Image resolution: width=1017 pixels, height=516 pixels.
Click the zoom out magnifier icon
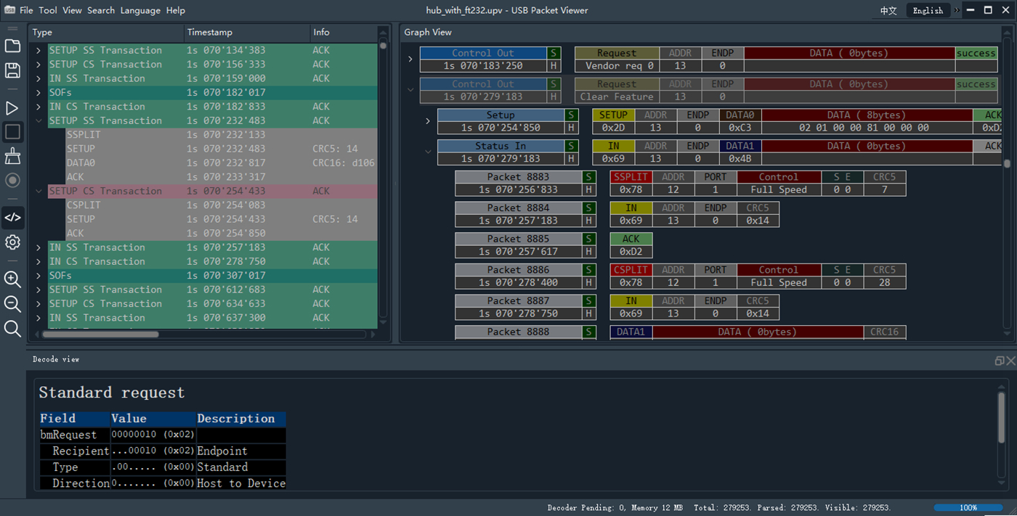(x=12, y=304)
